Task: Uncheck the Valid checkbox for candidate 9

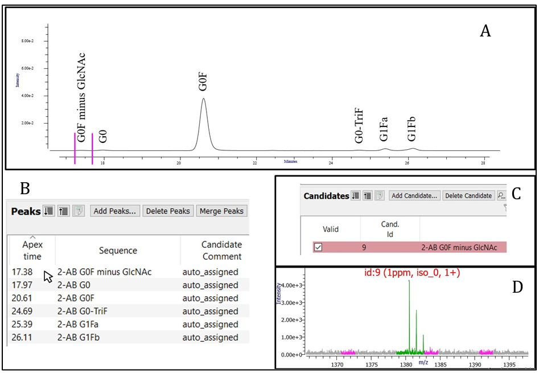Action: (x=319, y=248)
